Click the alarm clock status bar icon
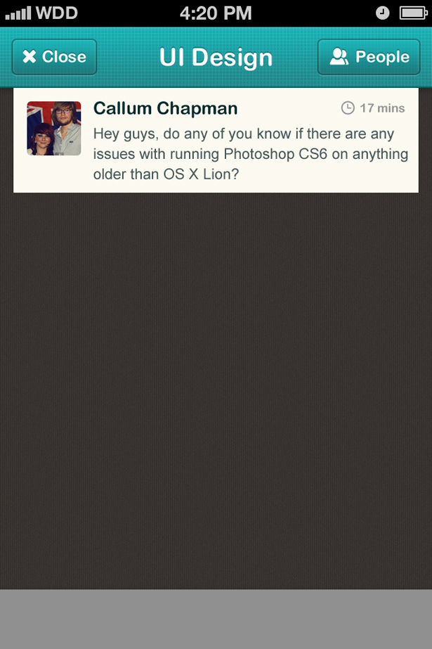432x649 pixels. click(x=383, y=13)
